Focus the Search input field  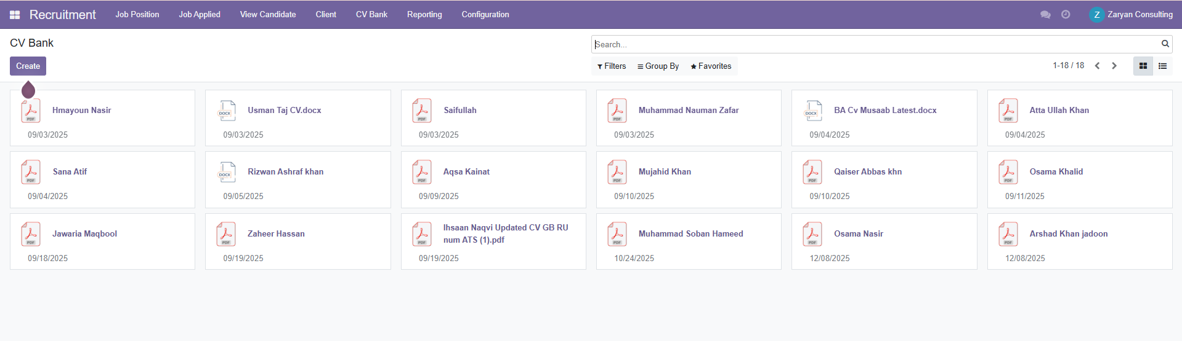click(x=875, y=44)
